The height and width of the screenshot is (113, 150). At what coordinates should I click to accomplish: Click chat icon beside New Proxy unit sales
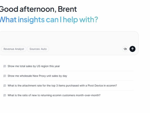click(5, 76)
